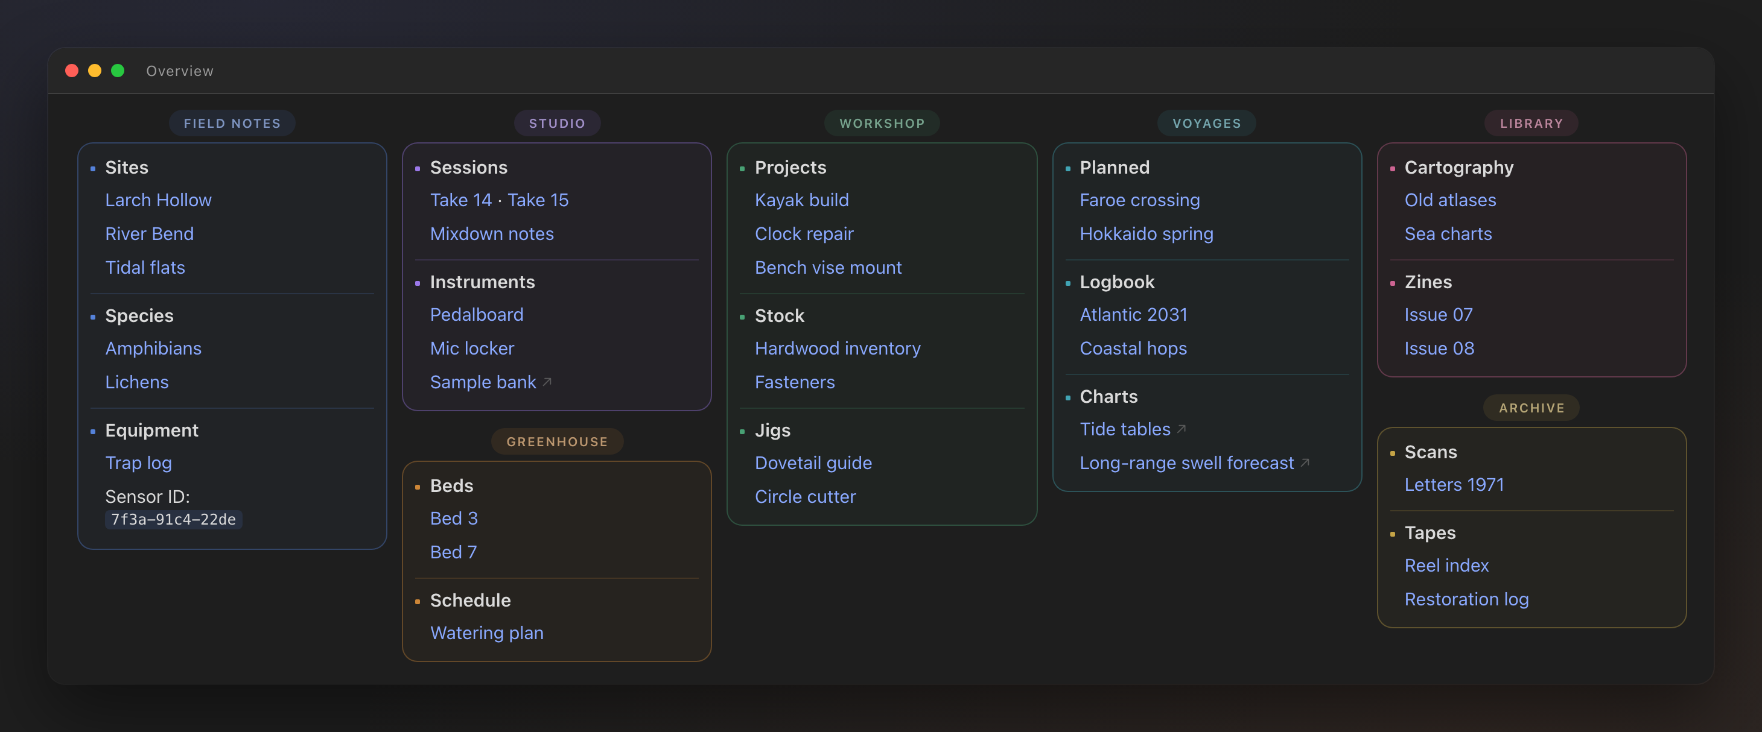Open Zines Issue 07

point(1439,314)
